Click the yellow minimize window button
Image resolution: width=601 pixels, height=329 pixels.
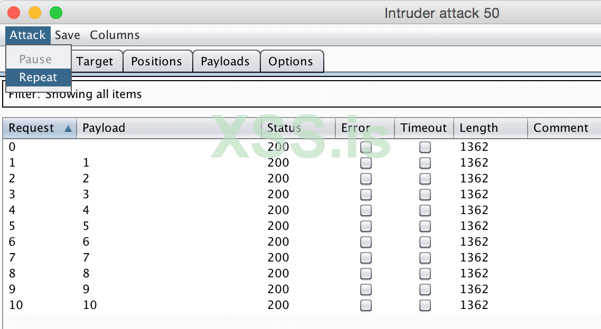pos(35,13)
